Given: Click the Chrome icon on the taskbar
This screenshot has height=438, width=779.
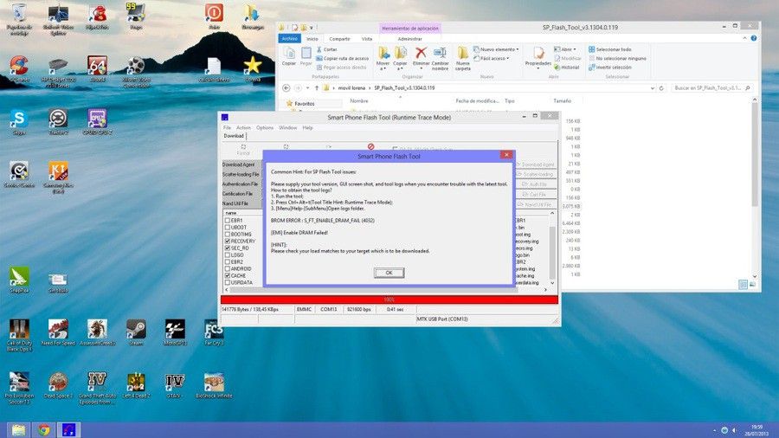Looking at the screenshot, I should pos(44,430).
